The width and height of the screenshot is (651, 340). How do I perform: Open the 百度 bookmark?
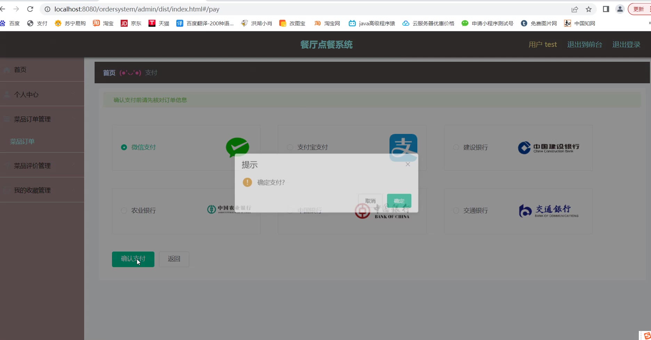(x=10, y=23)
